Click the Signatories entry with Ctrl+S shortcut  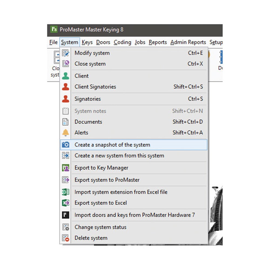[87, 99]
